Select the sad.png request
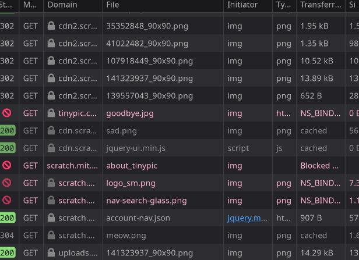 point(122,131)
